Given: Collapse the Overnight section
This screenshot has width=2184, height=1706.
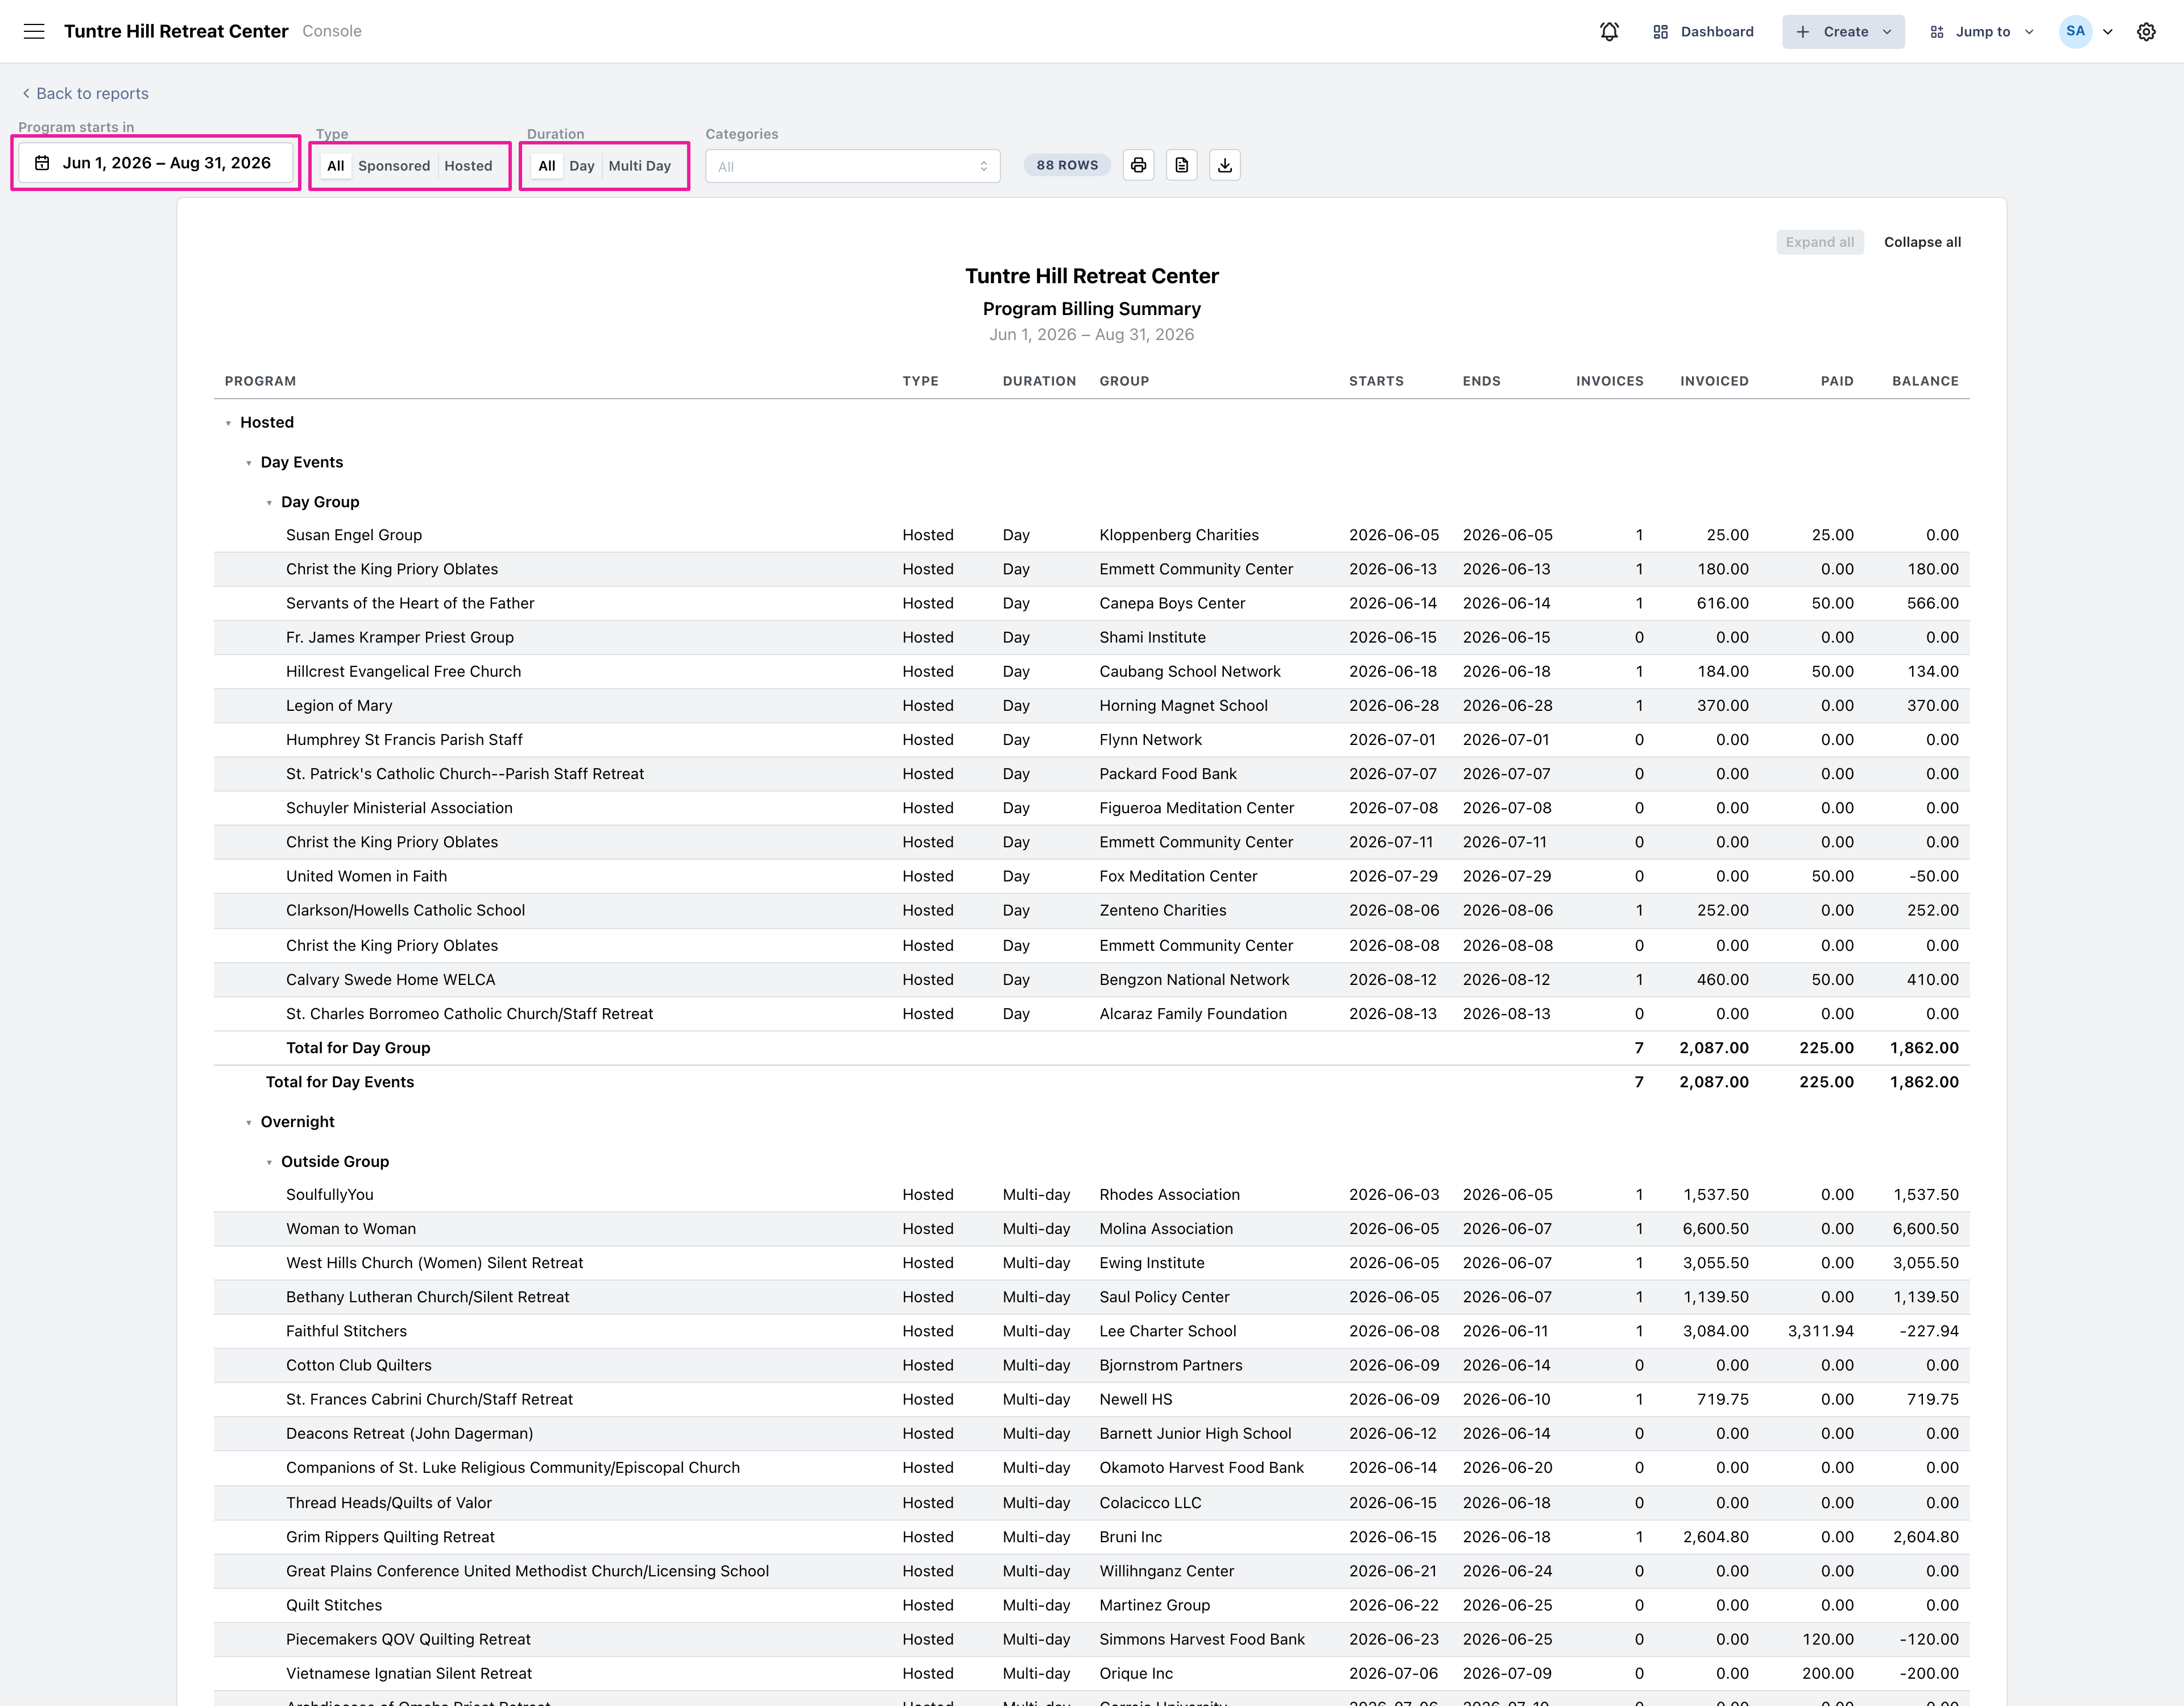Looking at the screenshot, I should pos(249,1122).
